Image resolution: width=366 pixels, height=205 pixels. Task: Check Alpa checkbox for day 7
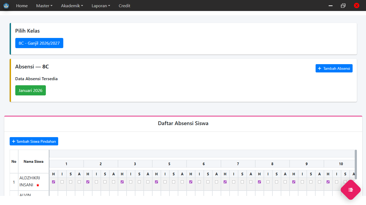coord(251,182)
